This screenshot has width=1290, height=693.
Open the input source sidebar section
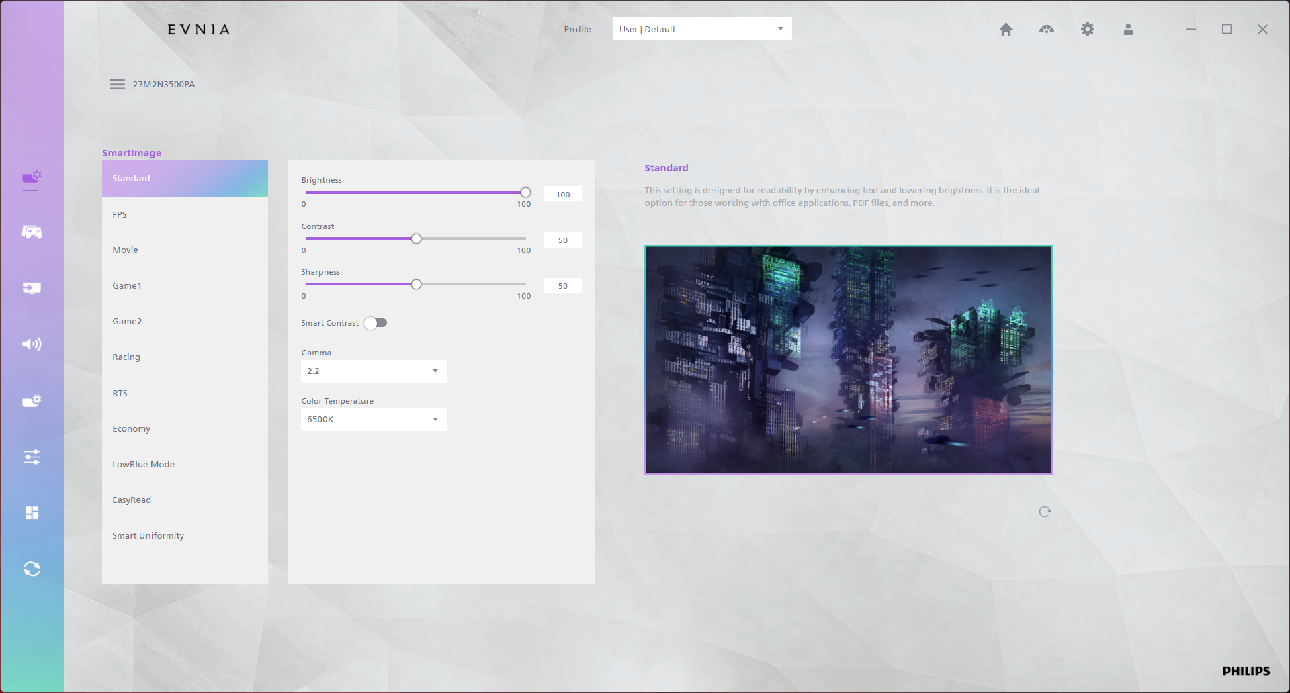[32, 288]
